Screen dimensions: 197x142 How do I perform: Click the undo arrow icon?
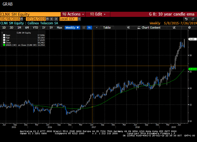click(187, 19)
